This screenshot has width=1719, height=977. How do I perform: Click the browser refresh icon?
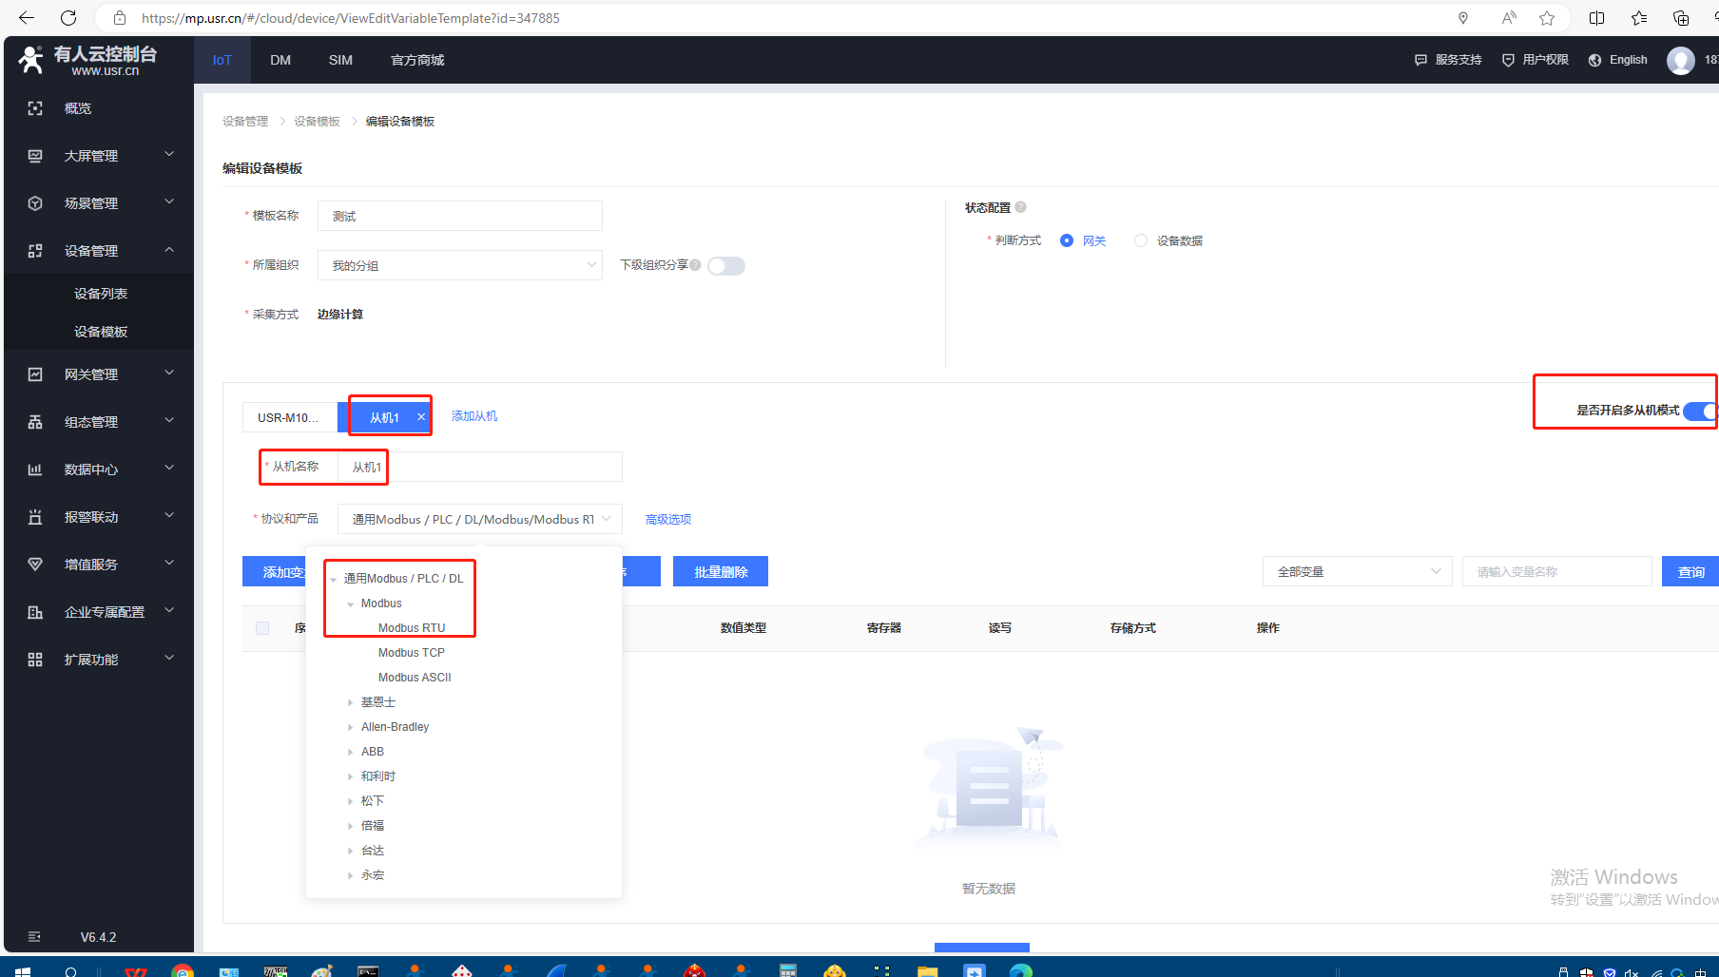point(68,18)
